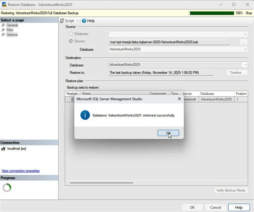Click the green restore progress bar
The image size is (254, 212).
pyautogui.click(x=212, y=13)
